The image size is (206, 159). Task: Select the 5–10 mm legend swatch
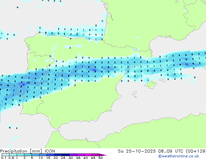point(35,155)
